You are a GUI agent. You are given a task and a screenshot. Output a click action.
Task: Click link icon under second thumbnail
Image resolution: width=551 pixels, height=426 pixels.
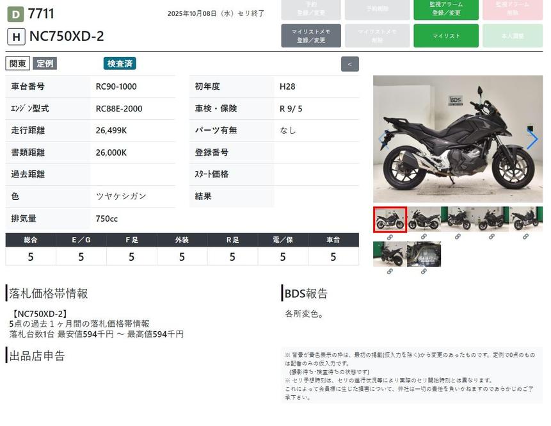[x=424, y=237]
